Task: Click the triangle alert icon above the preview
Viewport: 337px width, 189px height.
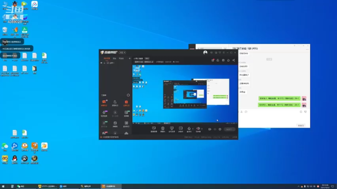Action: point(218,60)
